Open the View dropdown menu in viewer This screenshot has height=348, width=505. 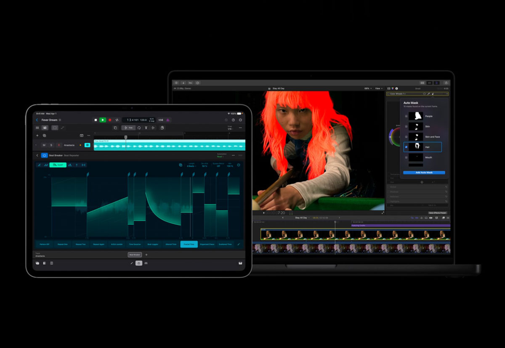[x=379, y=88]
